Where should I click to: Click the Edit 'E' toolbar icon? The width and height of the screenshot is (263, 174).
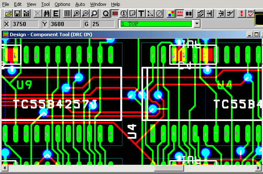pyautogui.click(x=56, y=13)
